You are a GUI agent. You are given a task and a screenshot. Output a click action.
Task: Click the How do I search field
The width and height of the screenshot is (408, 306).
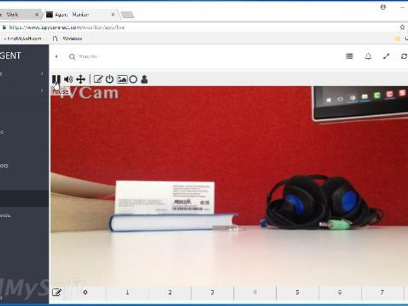(90, 56)
